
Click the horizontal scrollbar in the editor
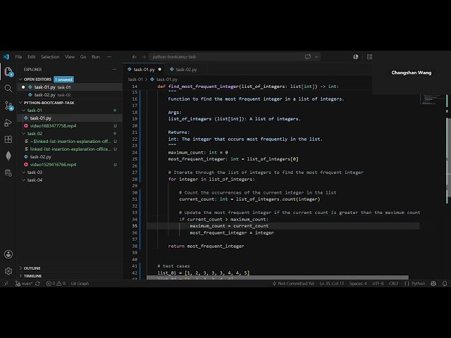[278, 277]
